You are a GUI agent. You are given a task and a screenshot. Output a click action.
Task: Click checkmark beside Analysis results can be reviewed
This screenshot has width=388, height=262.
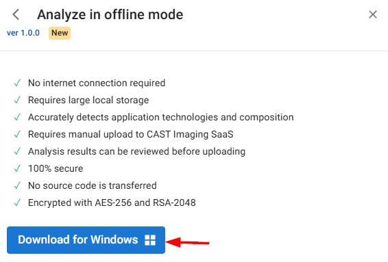17,151
